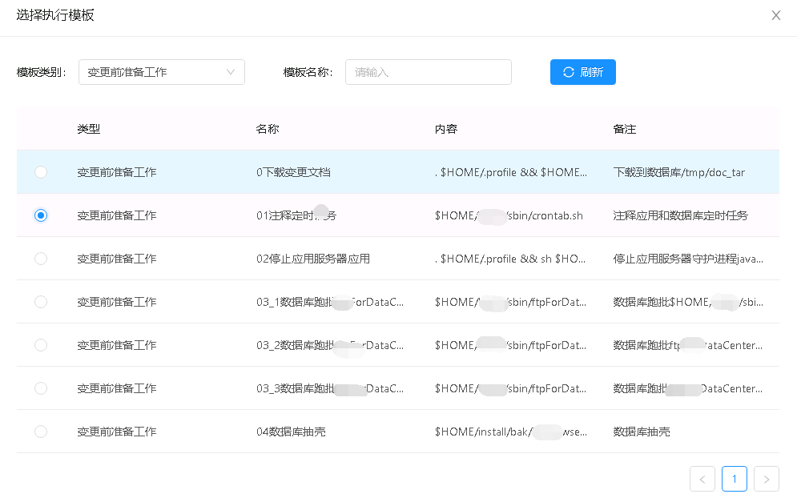
Task: Click name cell 04数据库抽壳
Action: (x=291, y=432)
